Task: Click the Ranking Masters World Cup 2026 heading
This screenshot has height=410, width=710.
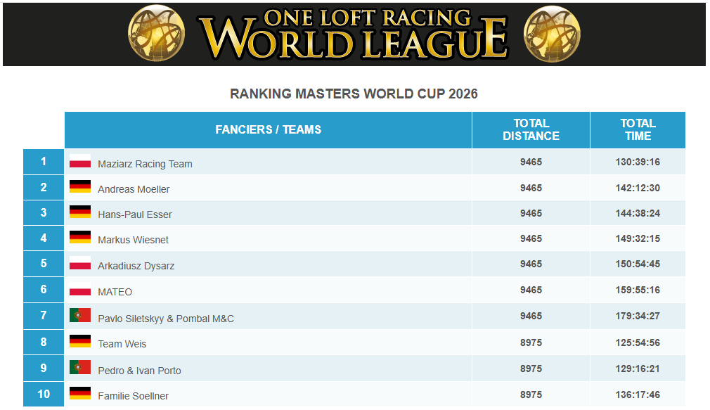Action: point(354,94)
